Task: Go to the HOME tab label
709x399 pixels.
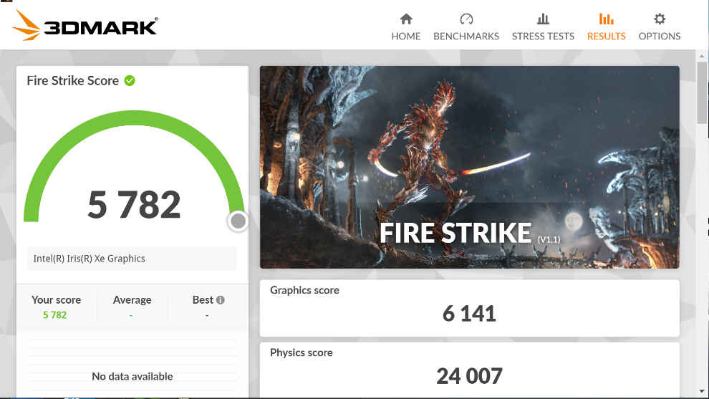Action: point(406,37)
